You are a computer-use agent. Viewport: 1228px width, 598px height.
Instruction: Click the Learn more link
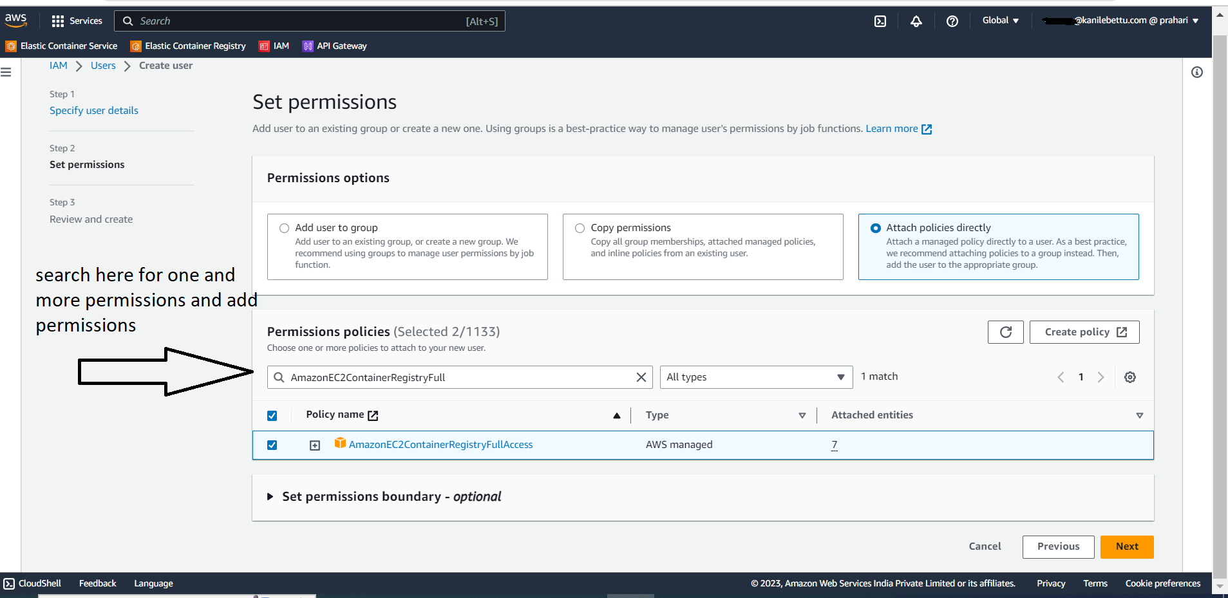[899, 129]
